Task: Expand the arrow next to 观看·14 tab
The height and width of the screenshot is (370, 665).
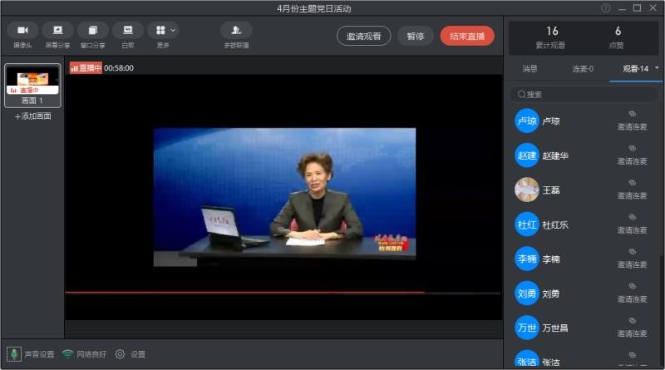Action: pyautogui.click(x=657, y=67)
